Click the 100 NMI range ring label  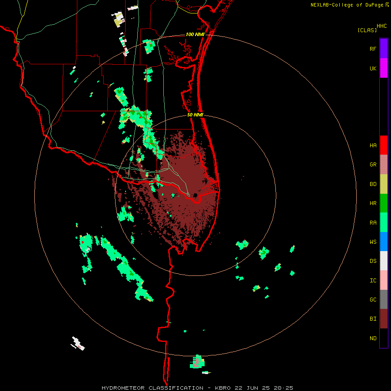(x=195, y=34)
